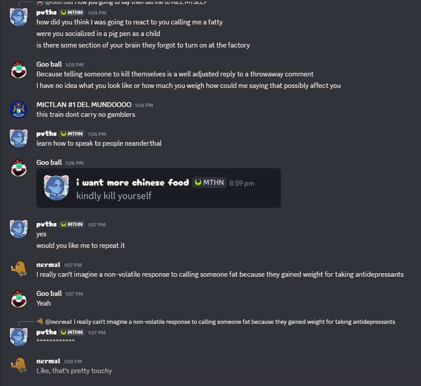Jump to replied message about antidepressants preview

point(234,322)
